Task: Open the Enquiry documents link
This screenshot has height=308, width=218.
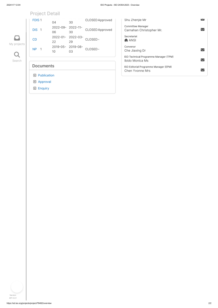Action: click(43, 88)
